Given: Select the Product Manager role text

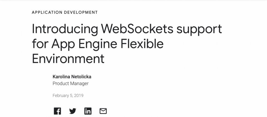Looking at the screenshot, I should coord(70,84).
